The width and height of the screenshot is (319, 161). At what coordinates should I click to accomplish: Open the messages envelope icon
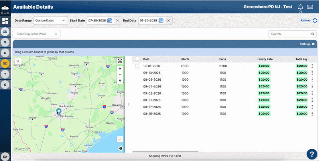coord(310,7)
